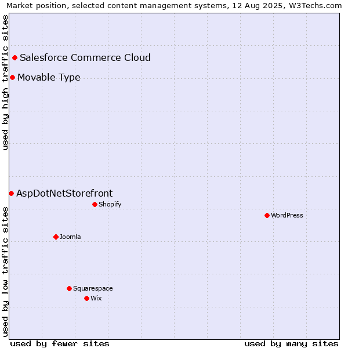Click "used by low traffic sites" axis label

pos(5,273)
